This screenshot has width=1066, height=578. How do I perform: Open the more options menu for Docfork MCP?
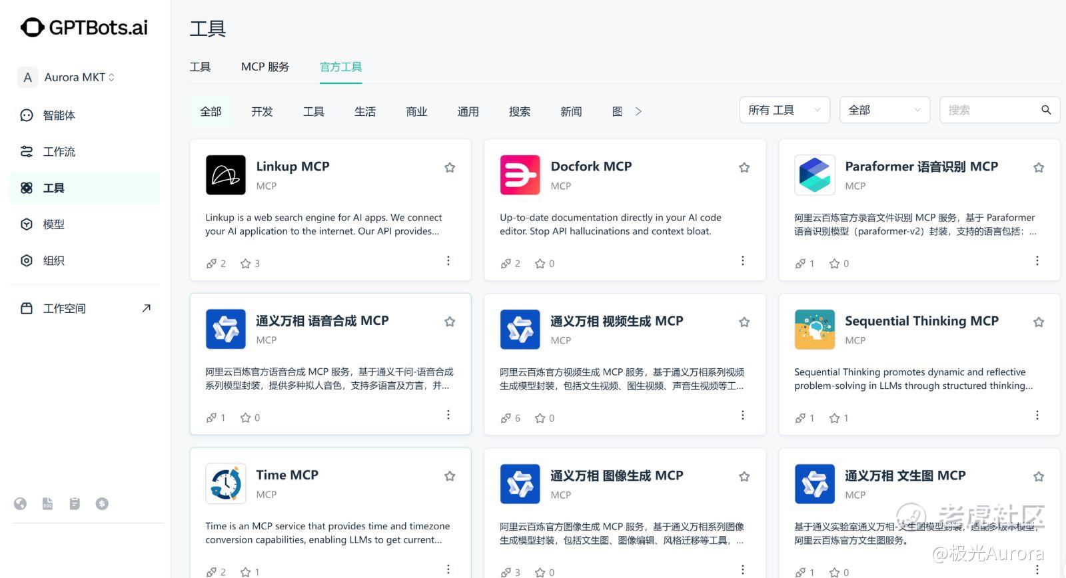click(743, 260)
